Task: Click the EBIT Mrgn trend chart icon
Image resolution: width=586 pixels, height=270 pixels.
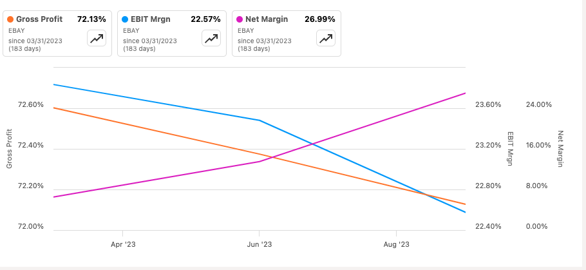Action: pos(211,39)
